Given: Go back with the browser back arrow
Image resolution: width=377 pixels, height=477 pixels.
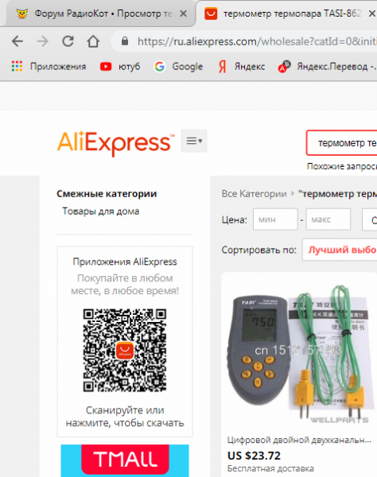Looking at the screenshot, I should [17, 41].
